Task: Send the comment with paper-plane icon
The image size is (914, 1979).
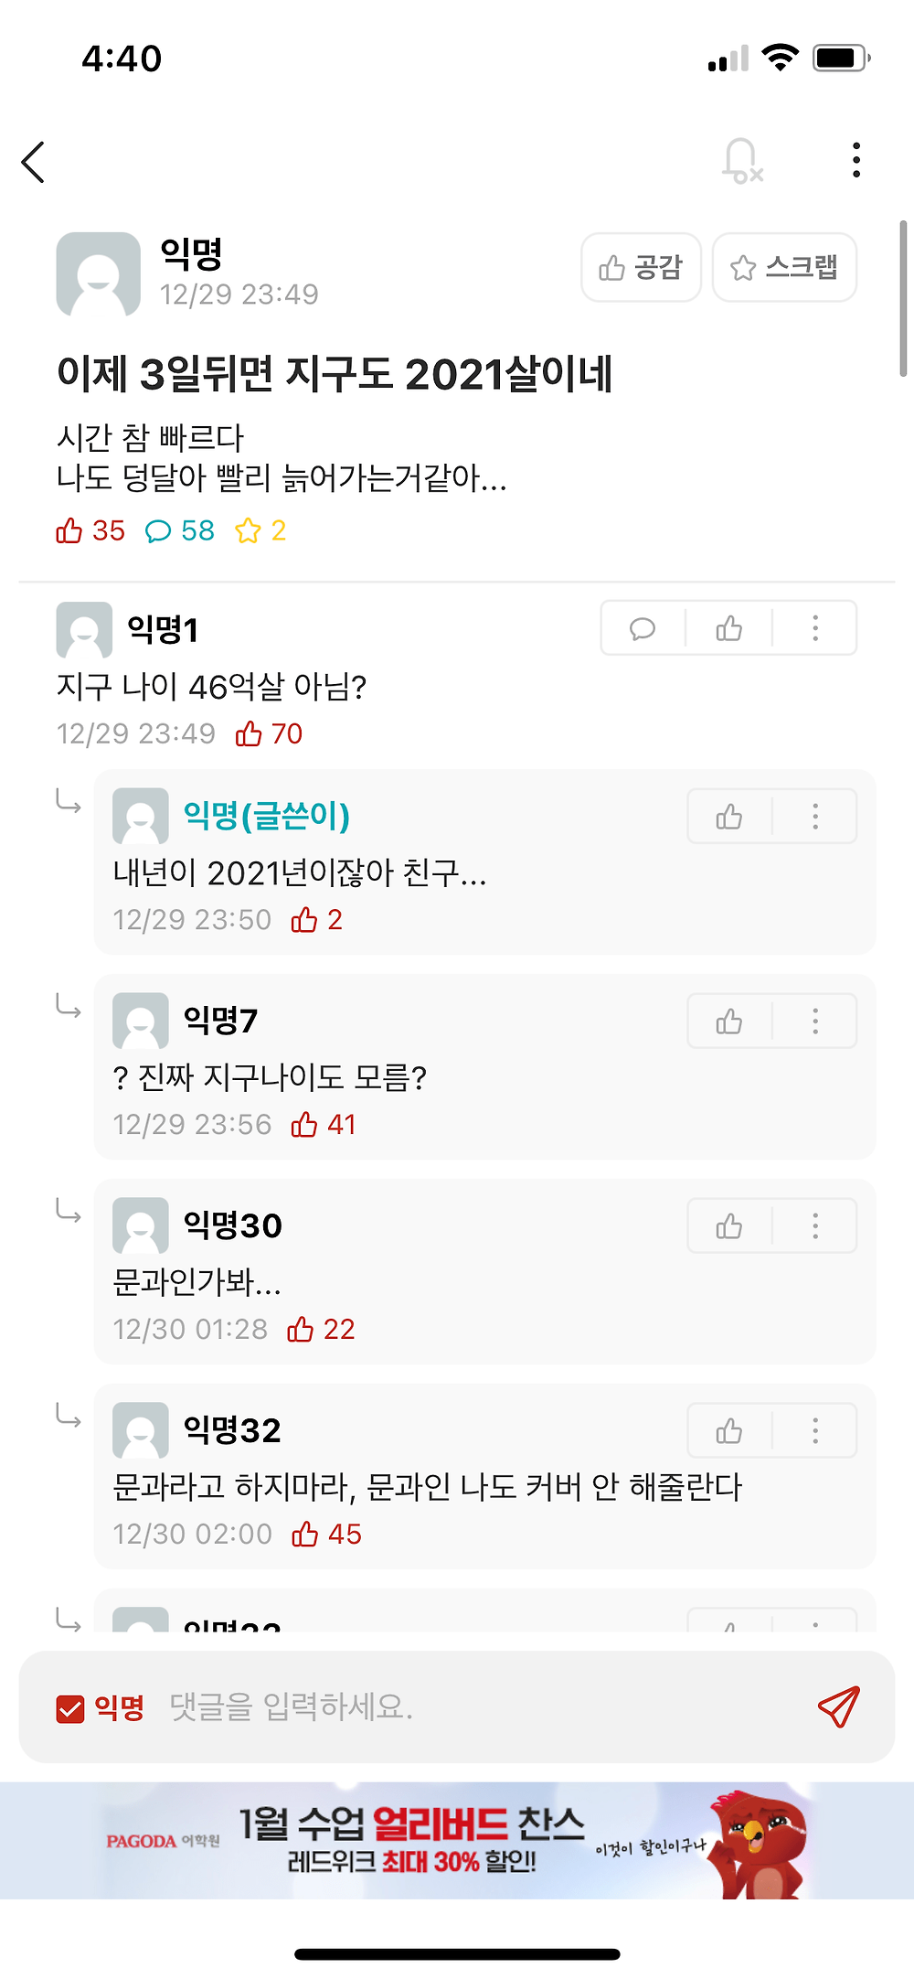Action: click(x=838, y=1707)
